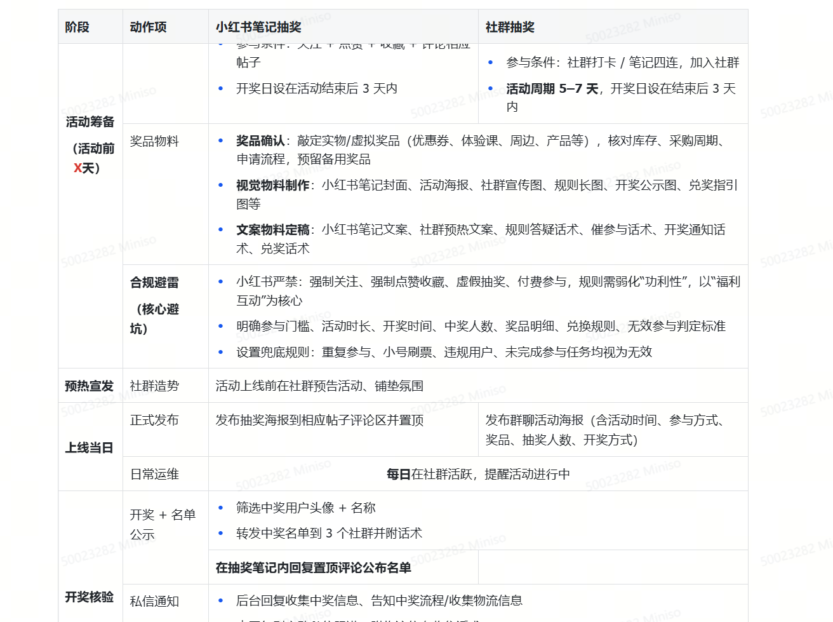Click 筛选中奖用户头像 + 名称 bullet
Screen dimensions: 833x622
(x=305, y=508)
